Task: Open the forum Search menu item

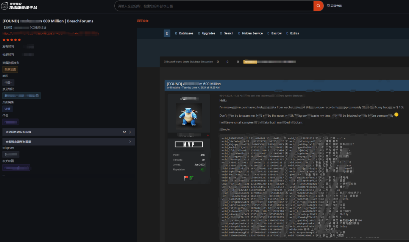Action: tap(227, 33)
